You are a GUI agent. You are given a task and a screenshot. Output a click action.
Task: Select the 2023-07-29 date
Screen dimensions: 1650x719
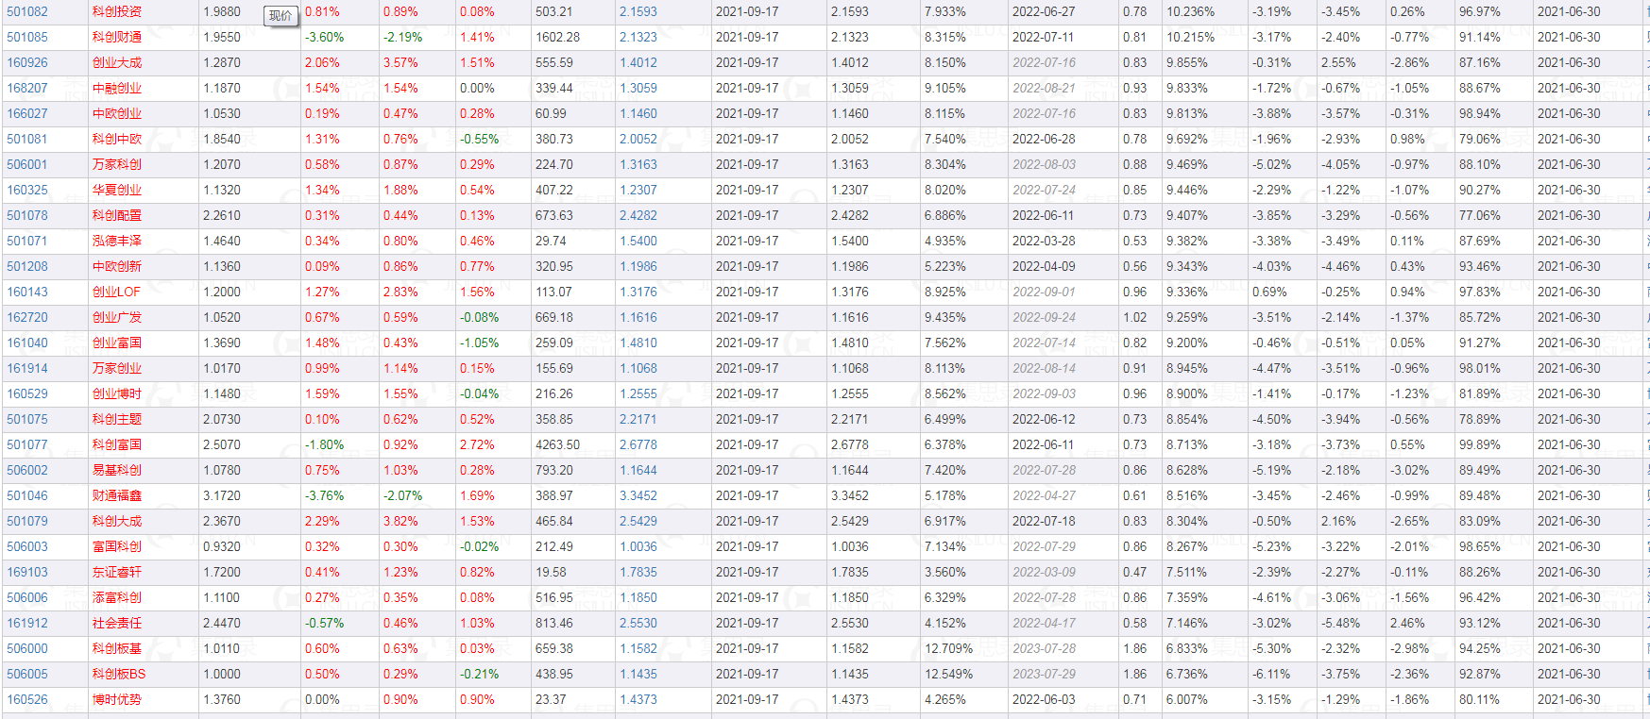click(x=1044, y=674)
